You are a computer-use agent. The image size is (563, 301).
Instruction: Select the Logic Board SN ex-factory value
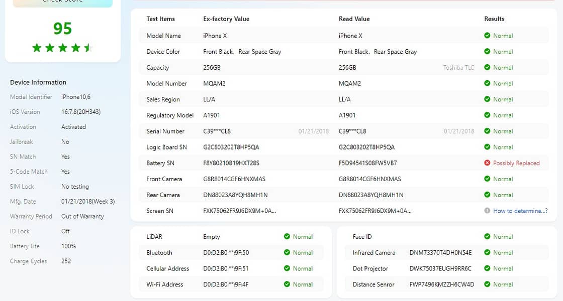(x=231, y=147)
